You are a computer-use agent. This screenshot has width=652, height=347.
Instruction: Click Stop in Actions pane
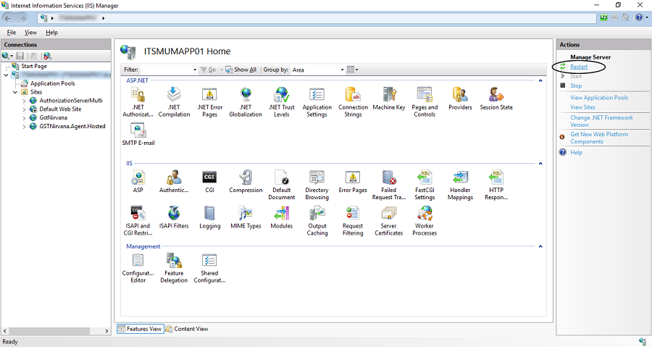pyautogui.click(x=576, y=85)
